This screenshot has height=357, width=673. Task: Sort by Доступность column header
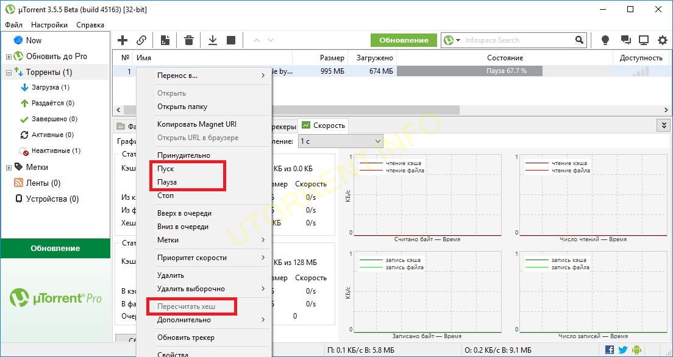tap(641, 58)
